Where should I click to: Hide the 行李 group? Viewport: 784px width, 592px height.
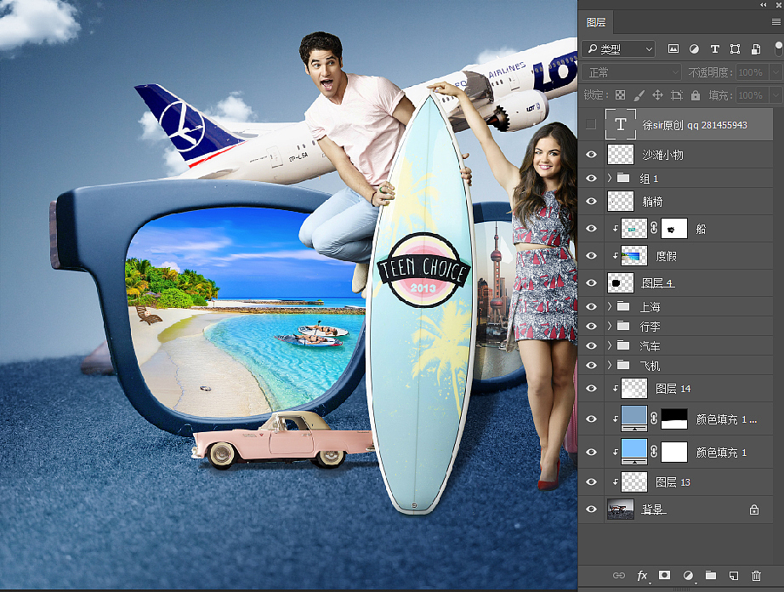(x=591, y=326)
